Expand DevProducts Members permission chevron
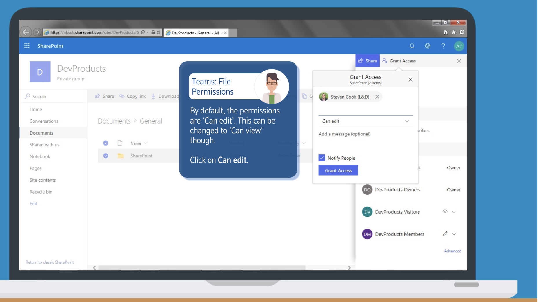The width and height of the screenshot is (538, 302). click(x=454, y=234)
